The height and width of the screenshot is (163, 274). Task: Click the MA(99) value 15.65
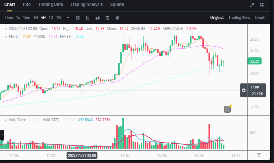tap(79, 37)
